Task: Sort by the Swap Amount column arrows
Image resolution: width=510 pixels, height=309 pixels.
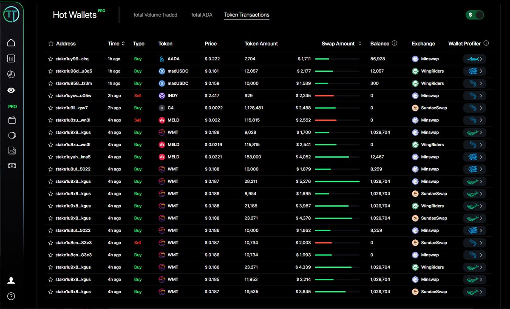Action: pos(360,43)
